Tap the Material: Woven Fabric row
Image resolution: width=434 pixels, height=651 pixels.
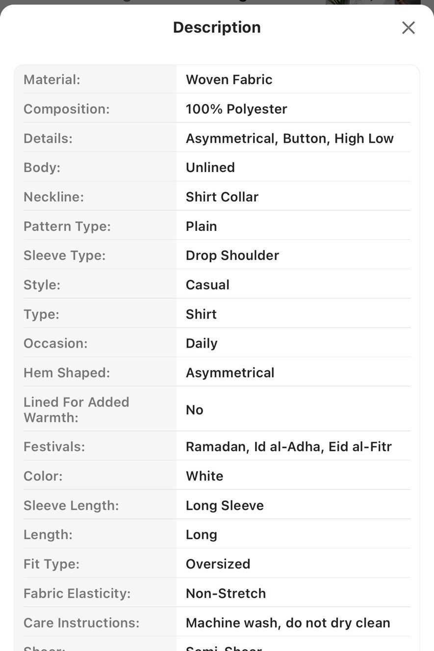pyautogui.click(x=217, y=79)
